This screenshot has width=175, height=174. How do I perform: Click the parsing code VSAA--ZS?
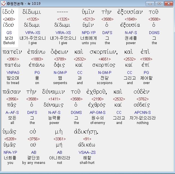click(87, 152)
